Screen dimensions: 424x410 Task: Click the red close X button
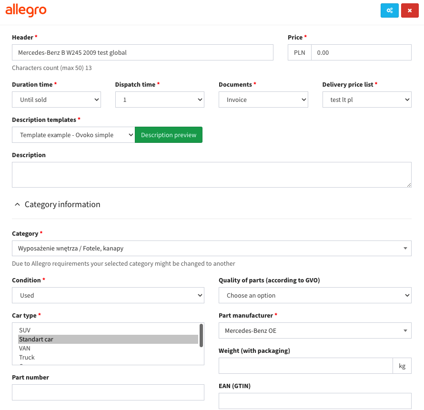tap(410, 10)
